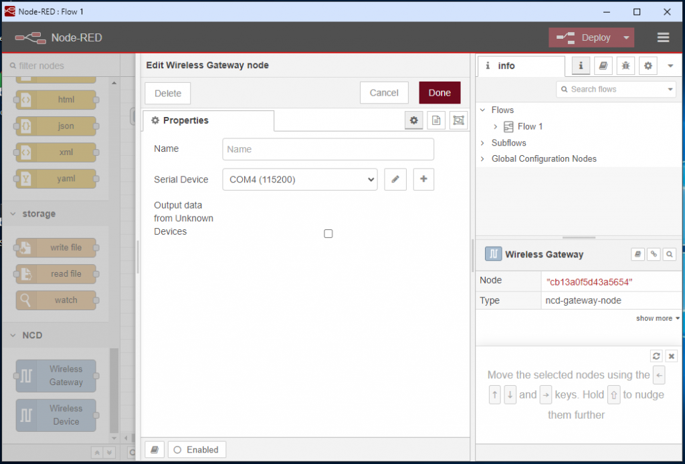Switch to the info sidebar tab
The width and height of the screenshot is (685, 464).
pyautogui.click(x=580, y=66)
